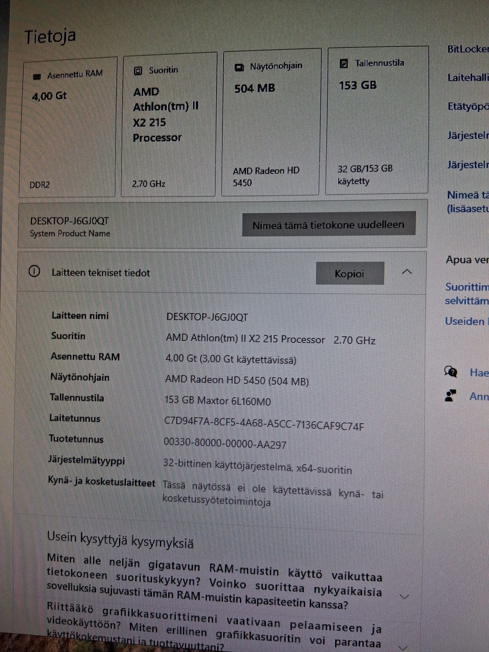The image size is (489, 652).
Task: Open the Laitehalli link
Action: tap(468, 78)
